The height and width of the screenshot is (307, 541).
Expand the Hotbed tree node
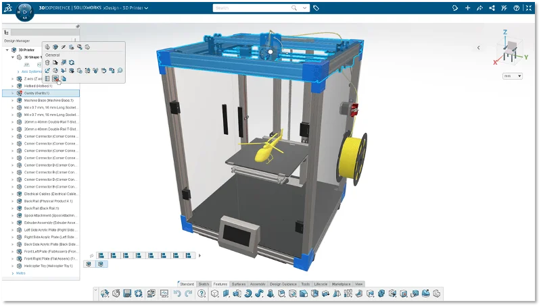[12, 86]
